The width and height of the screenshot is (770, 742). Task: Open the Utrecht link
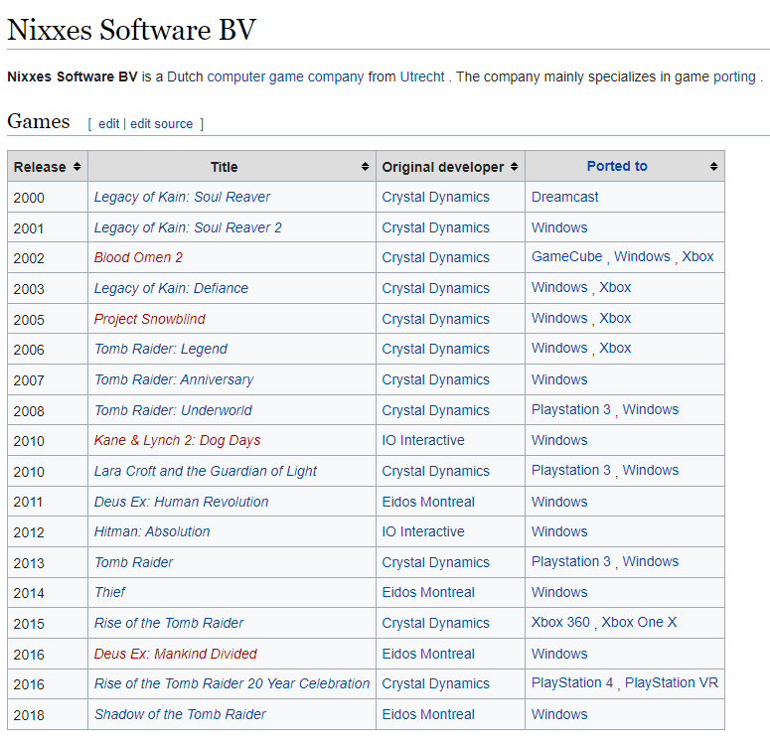pos(422,77)
